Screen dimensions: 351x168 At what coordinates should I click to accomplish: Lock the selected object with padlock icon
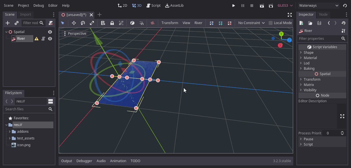pyautogui.click(x=112, y=23)
